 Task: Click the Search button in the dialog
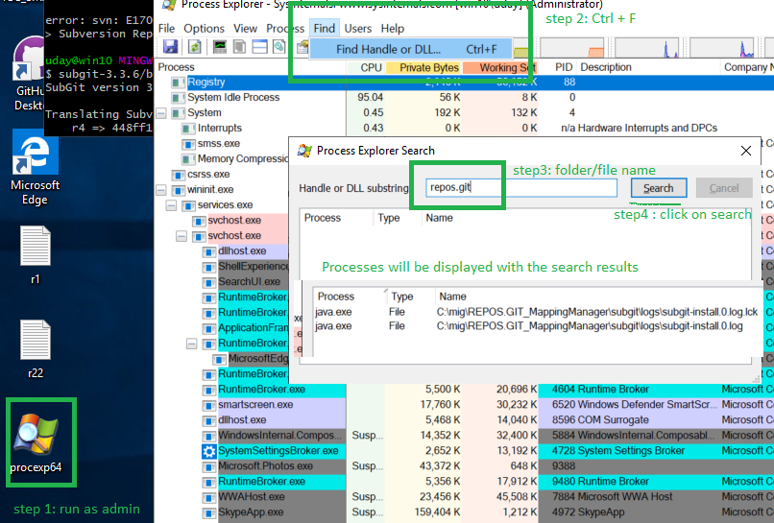658,188
